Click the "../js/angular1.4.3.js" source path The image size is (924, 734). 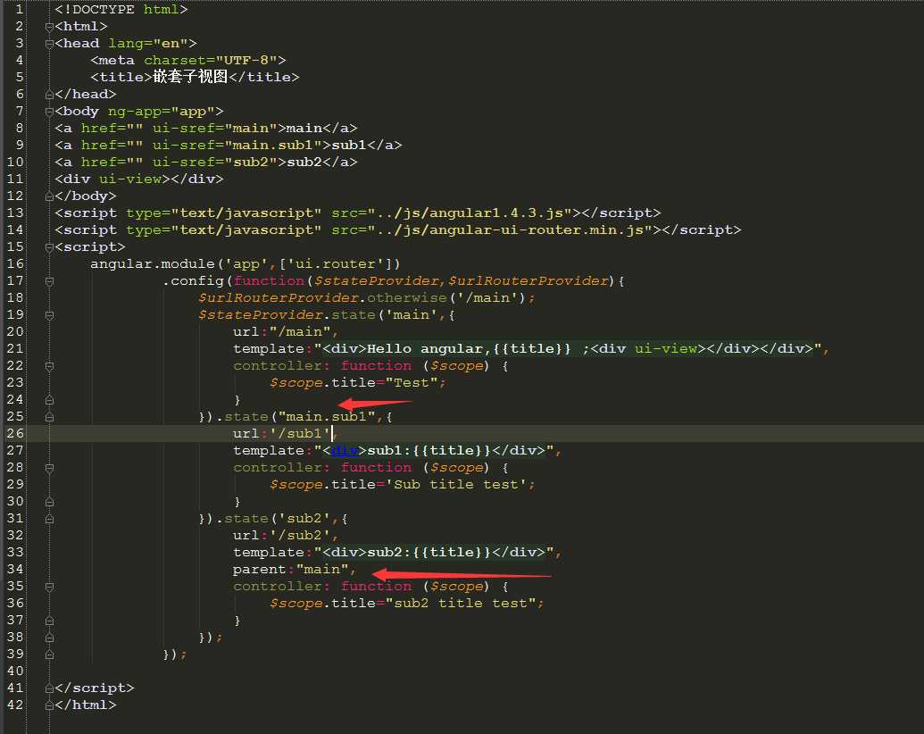(470, 213)
